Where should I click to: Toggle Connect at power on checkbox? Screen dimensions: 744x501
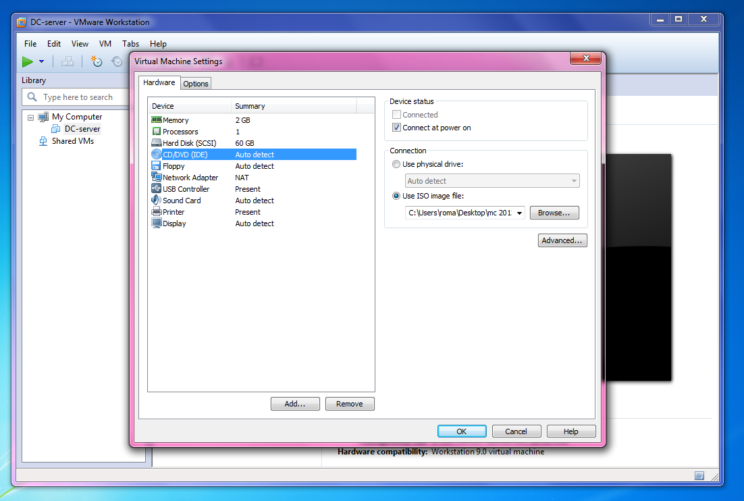(397, 127)
